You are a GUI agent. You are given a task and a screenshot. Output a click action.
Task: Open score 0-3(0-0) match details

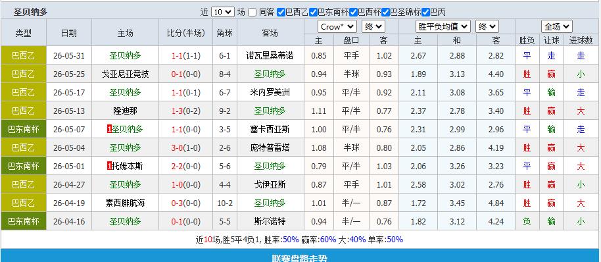click(x=186, y=203)
